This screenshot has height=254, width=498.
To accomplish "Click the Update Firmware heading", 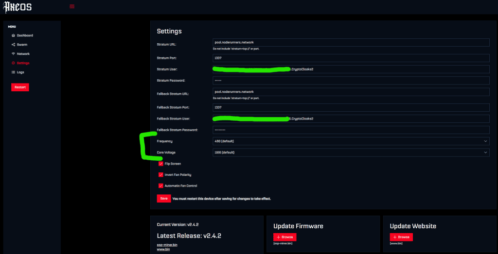I will tap(298, 226).
